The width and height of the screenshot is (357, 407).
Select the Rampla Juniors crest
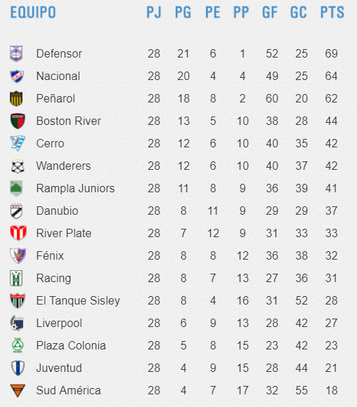tap(16, 189)
